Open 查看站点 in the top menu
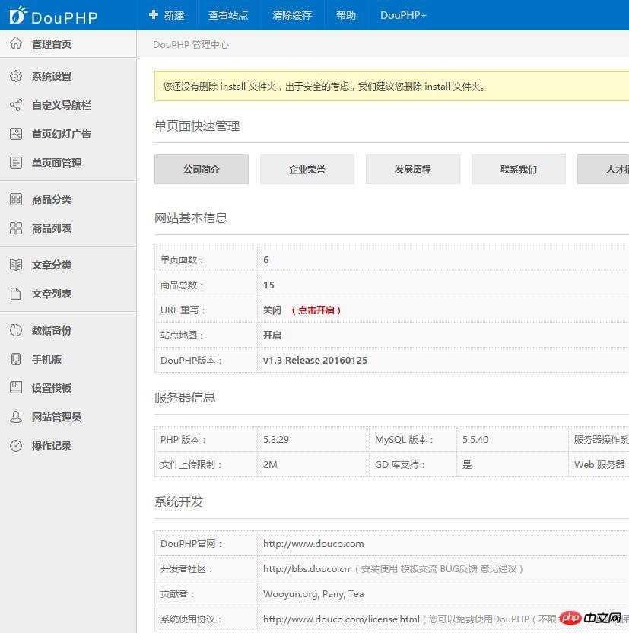The height and width of the screenshot is (633, 629). point(228,15)
